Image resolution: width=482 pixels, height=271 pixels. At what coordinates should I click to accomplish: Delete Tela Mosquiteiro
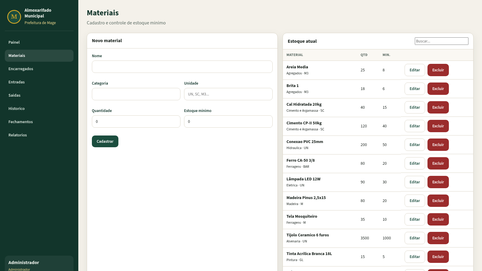click(438, 220)
